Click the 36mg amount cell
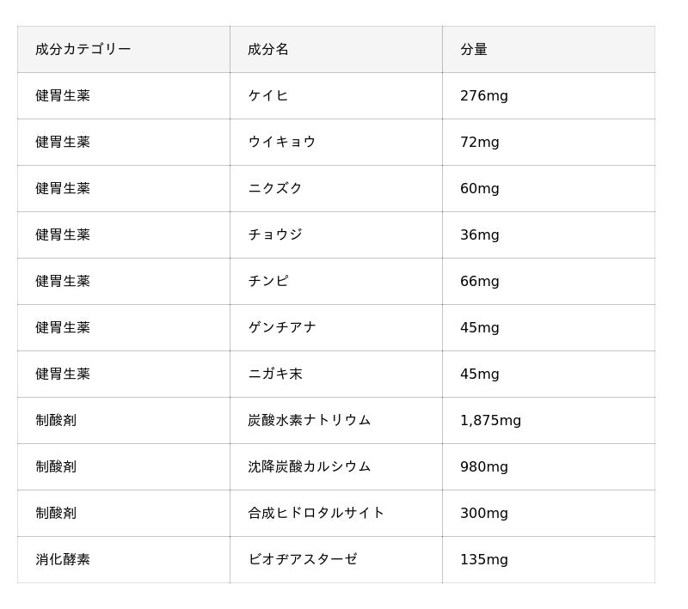 480,235
